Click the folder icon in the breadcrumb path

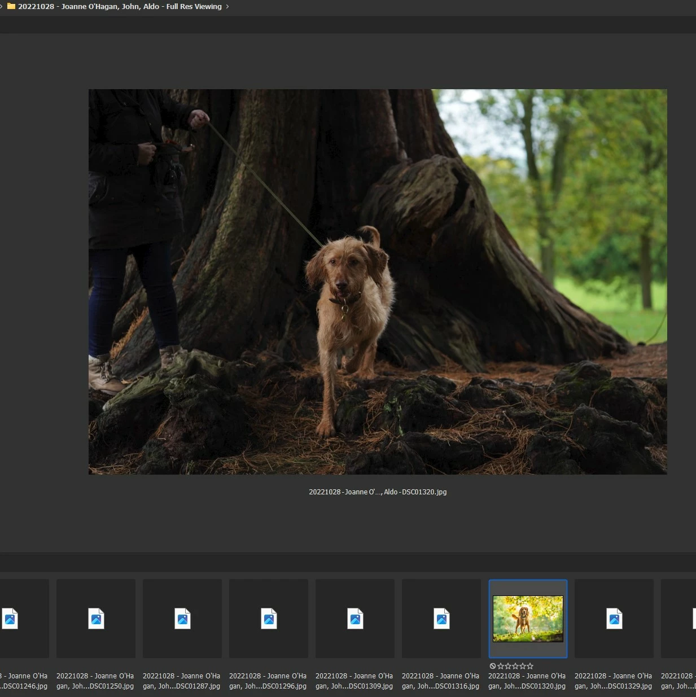(x=11, y=7)
